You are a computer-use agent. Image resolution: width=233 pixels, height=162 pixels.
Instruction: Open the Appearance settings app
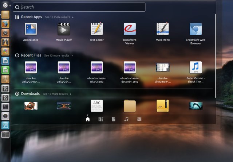point(31,29)
